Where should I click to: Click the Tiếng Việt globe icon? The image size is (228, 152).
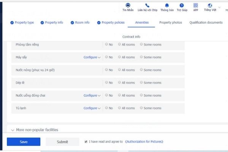(x=210, y=6)
